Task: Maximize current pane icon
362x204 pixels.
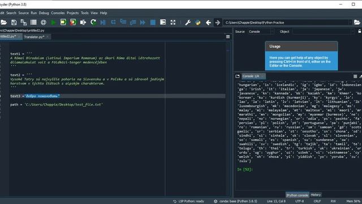Action: pos(163,22)
